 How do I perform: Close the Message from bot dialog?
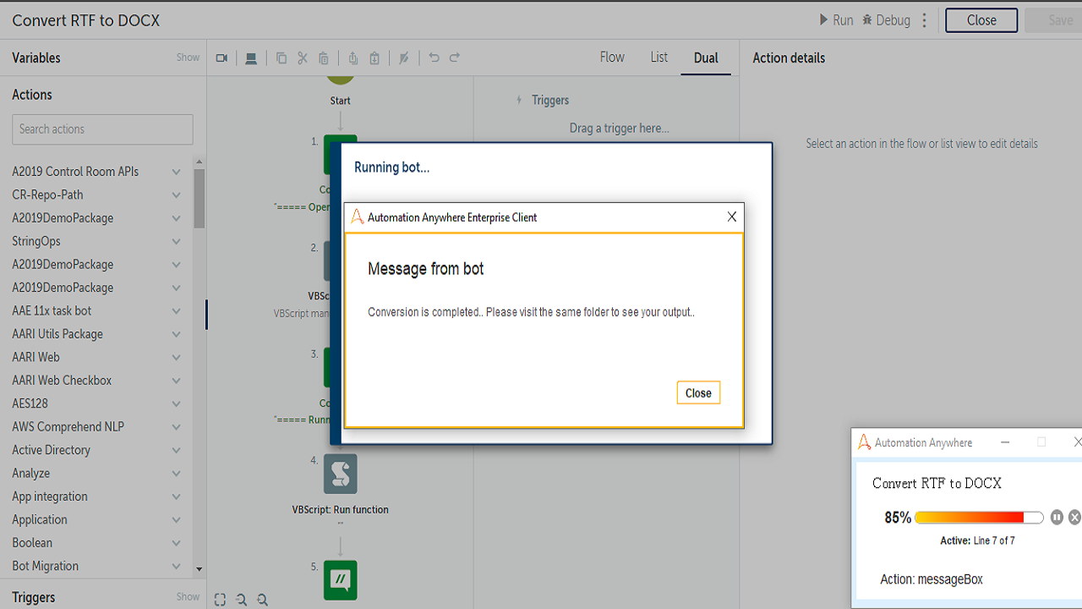(698, 392)
